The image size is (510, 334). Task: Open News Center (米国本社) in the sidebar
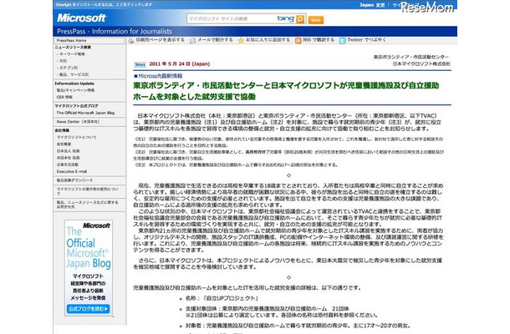coord(78,122)
